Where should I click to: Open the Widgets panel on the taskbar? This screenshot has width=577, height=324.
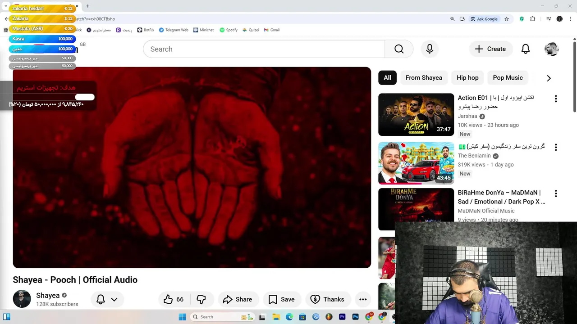pyautogui.click(x=6, y=317)
